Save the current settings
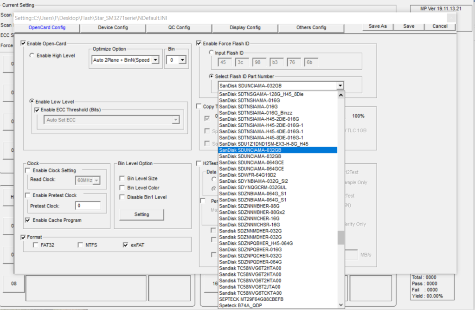The width and height of the screenshot is (475, 310). [x=409, y=26]
